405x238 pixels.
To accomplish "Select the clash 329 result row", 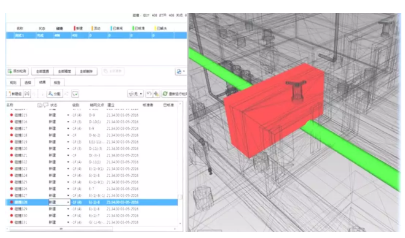I will (92, 209).
